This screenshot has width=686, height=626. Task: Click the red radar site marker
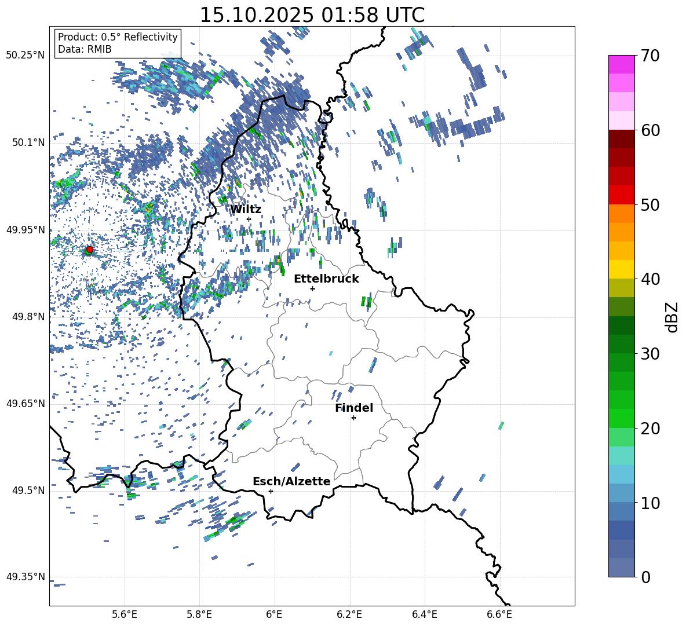click(x=90, y=250)
